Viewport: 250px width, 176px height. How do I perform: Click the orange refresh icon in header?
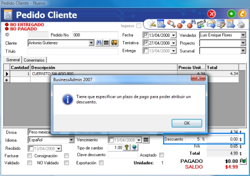242,14
